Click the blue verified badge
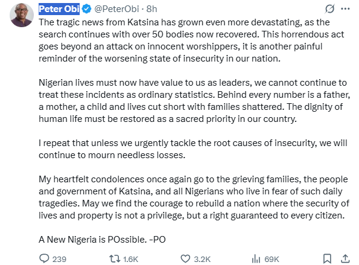Screen dimensions: 359x265 point(86,9)
